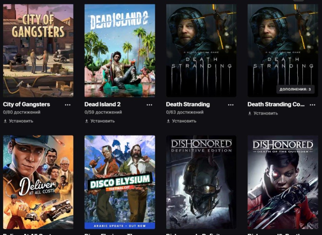Open Dead Island 2 cover art

[120, 50]
